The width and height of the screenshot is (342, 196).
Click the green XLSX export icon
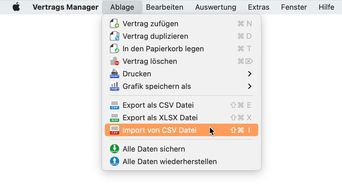[114, 118]
